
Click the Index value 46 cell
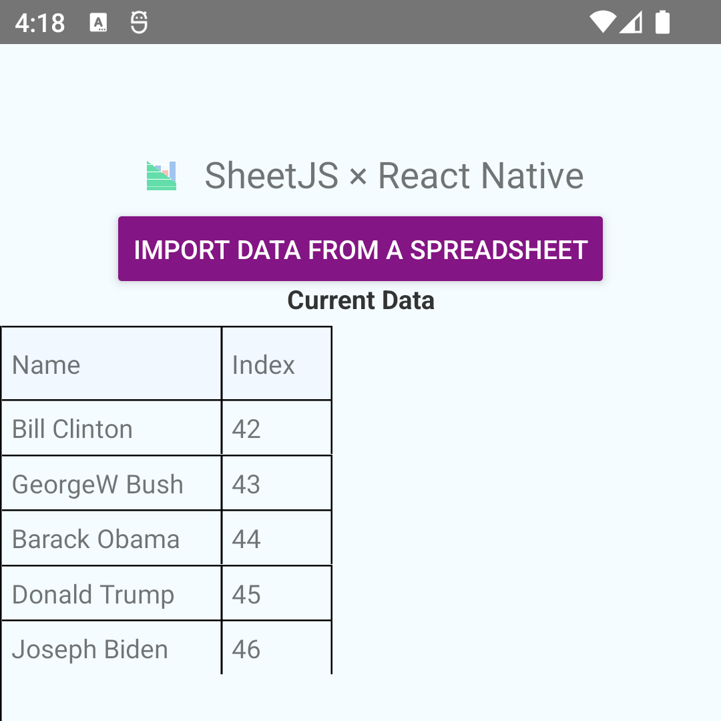coord(276,648)
